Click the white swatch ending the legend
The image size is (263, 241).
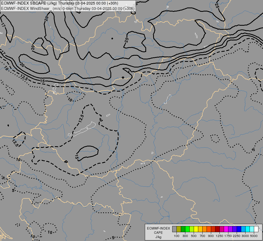point(256,229)
